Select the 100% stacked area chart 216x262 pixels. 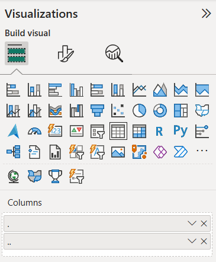pyautogui.click(x=202, y=90)
